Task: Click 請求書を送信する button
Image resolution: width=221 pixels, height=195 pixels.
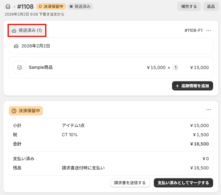Action: tap(130, 183)
